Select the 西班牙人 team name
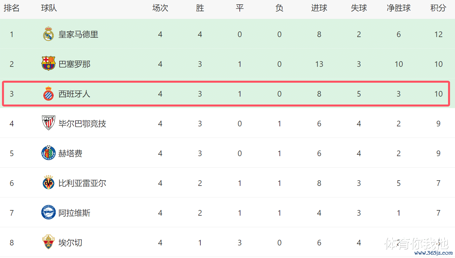This screenshot has width=455, height=258. click(74, 94)
